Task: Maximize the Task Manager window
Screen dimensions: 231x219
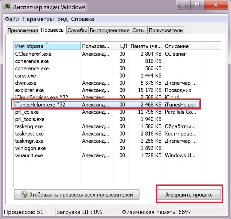Action: pyautogui.click(x=197, y=5)
